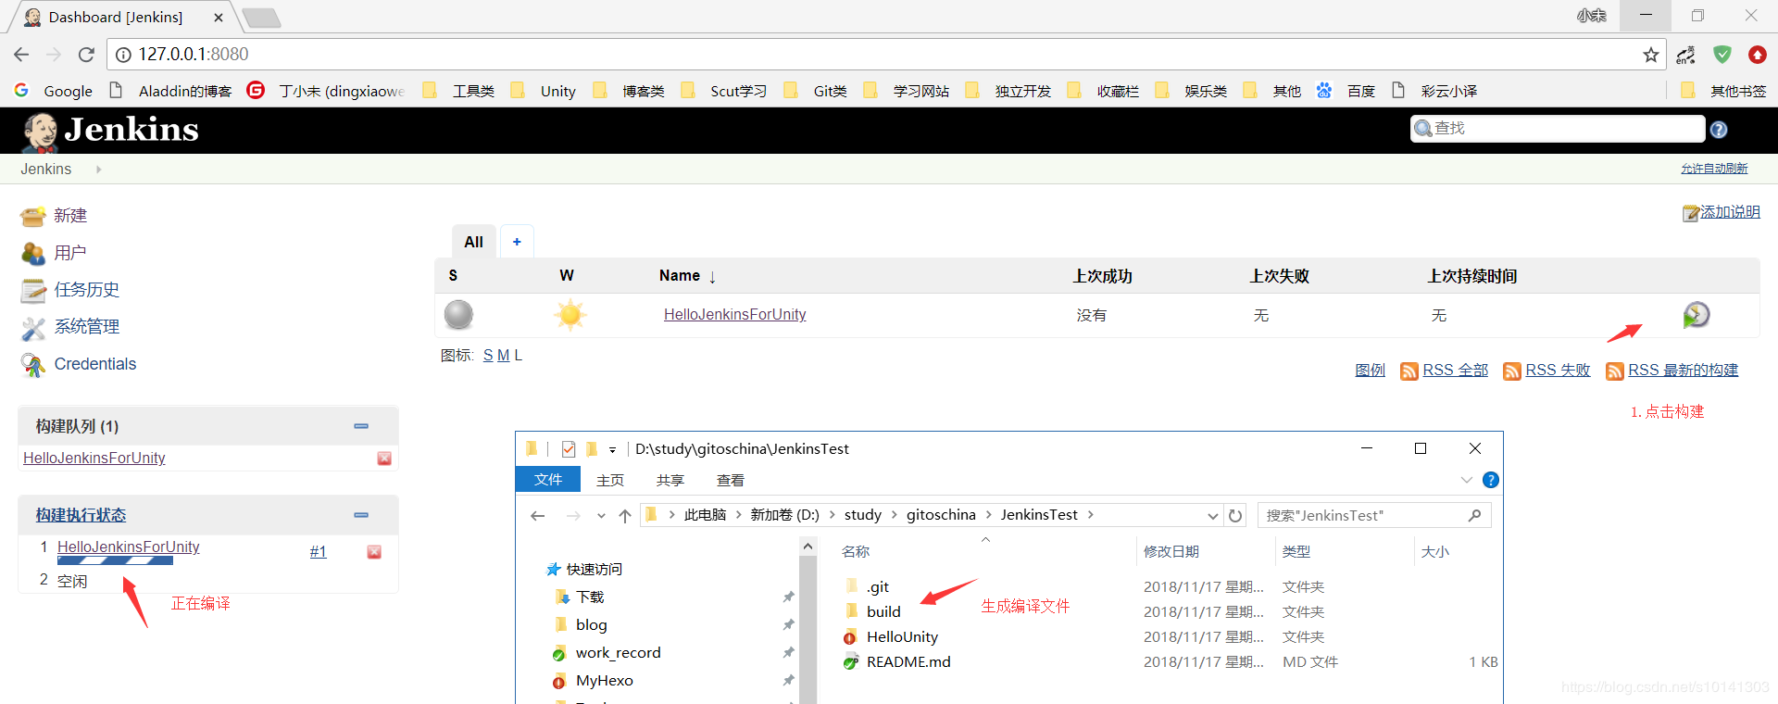Open 文件 tab in Explorer window
Viewport: 1778px width, 704px height.
point(547,480)
